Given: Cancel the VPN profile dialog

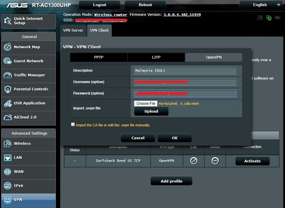Looking at the screenshot, I should [138, 138].
